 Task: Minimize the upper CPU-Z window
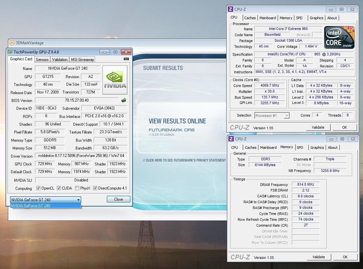click(331, 9)
